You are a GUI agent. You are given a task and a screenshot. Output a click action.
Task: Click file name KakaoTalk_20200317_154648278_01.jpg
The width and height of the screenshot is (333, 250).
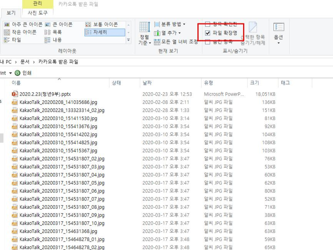click(x=62, y=239)
